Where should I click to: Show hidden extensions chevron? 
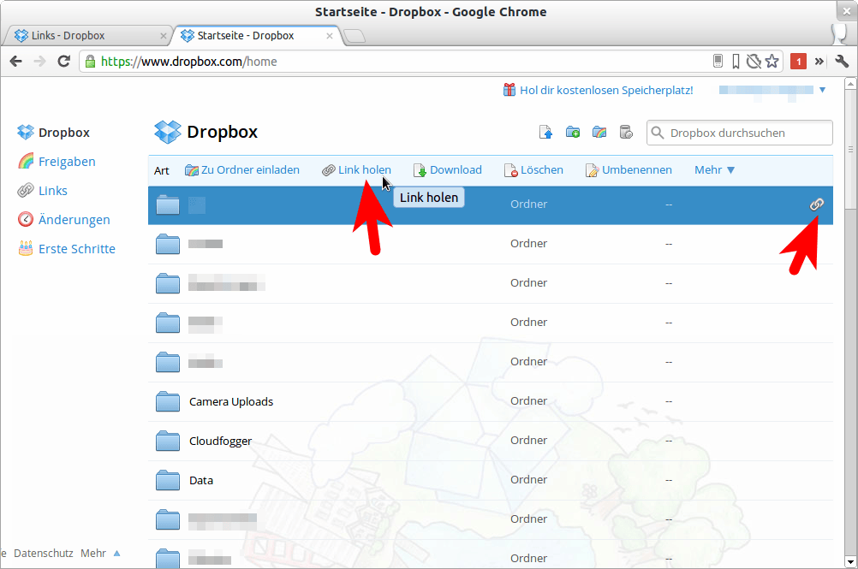[x=819, y=62]
